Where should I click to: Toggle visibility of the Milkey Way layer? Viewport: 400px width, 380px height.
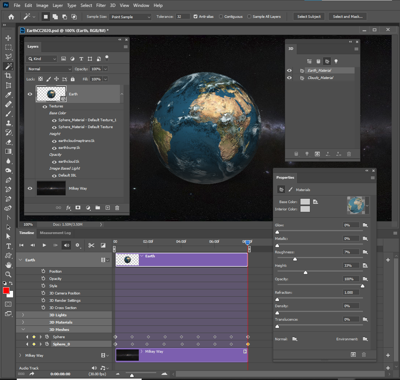coord(30,188)
